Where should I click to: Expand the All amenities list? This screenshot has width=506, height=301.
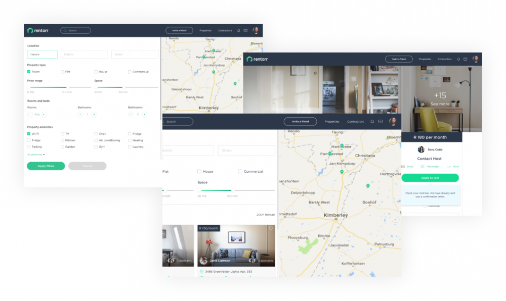[x=36, y=155]
